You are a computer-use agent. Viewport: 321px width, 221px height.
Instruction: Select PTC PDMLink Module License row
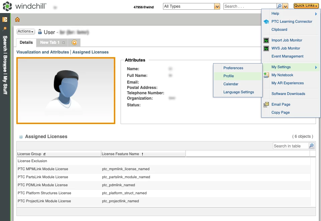coord(164,185)
